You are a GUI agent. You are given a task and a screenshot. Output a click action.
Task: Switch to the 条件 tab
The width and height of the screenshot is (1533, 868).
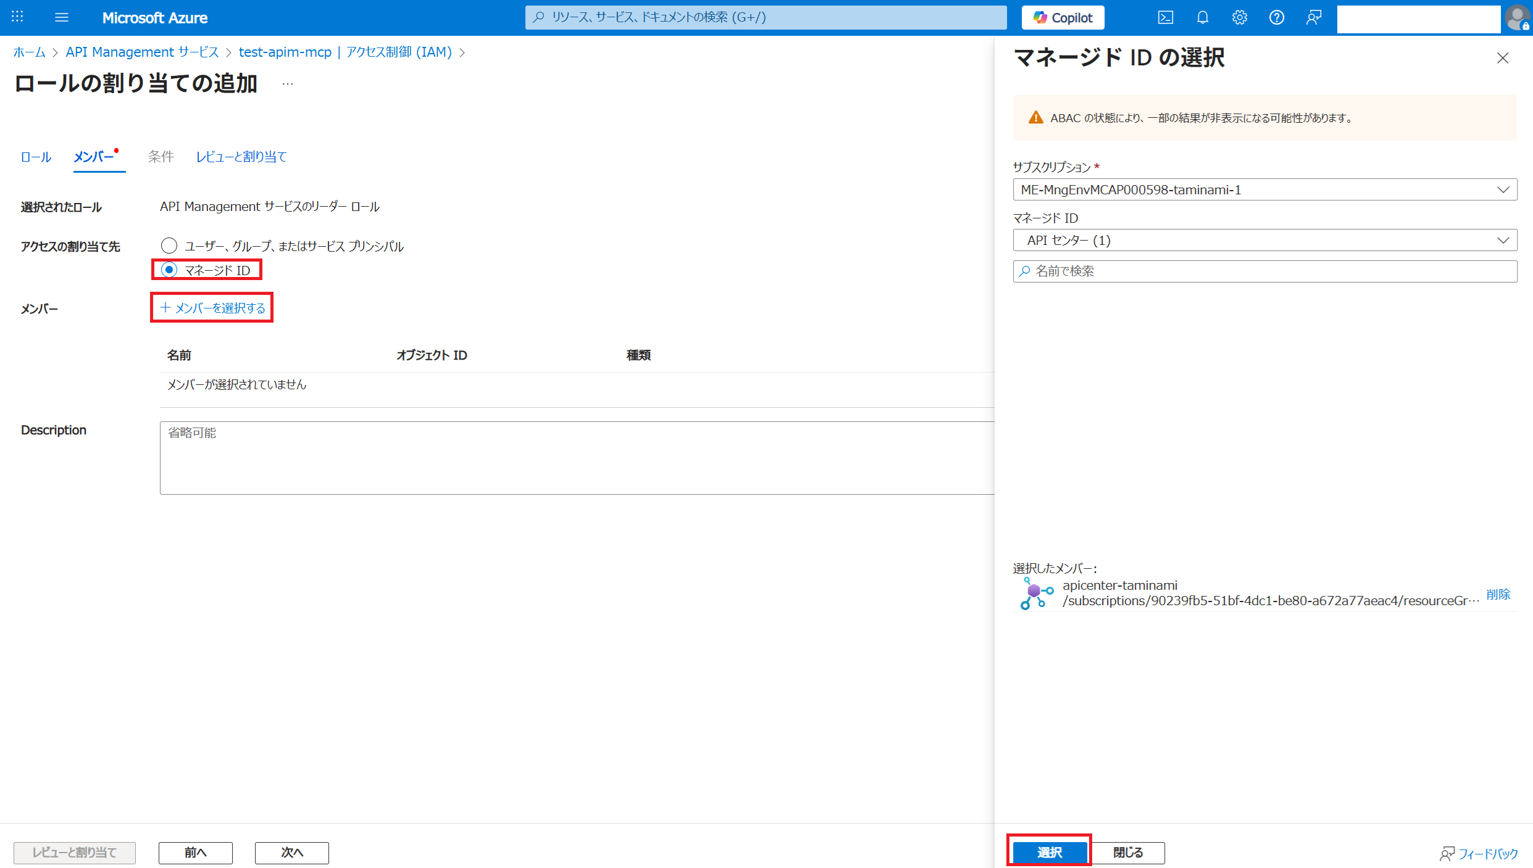pyautogui.click(x=161, y=157)
